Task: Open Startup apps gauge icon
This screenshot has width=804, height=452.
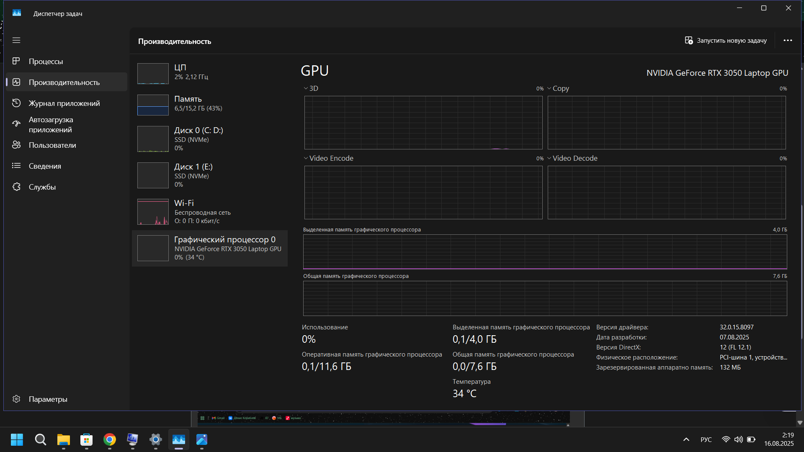Action: pos(16,124)
